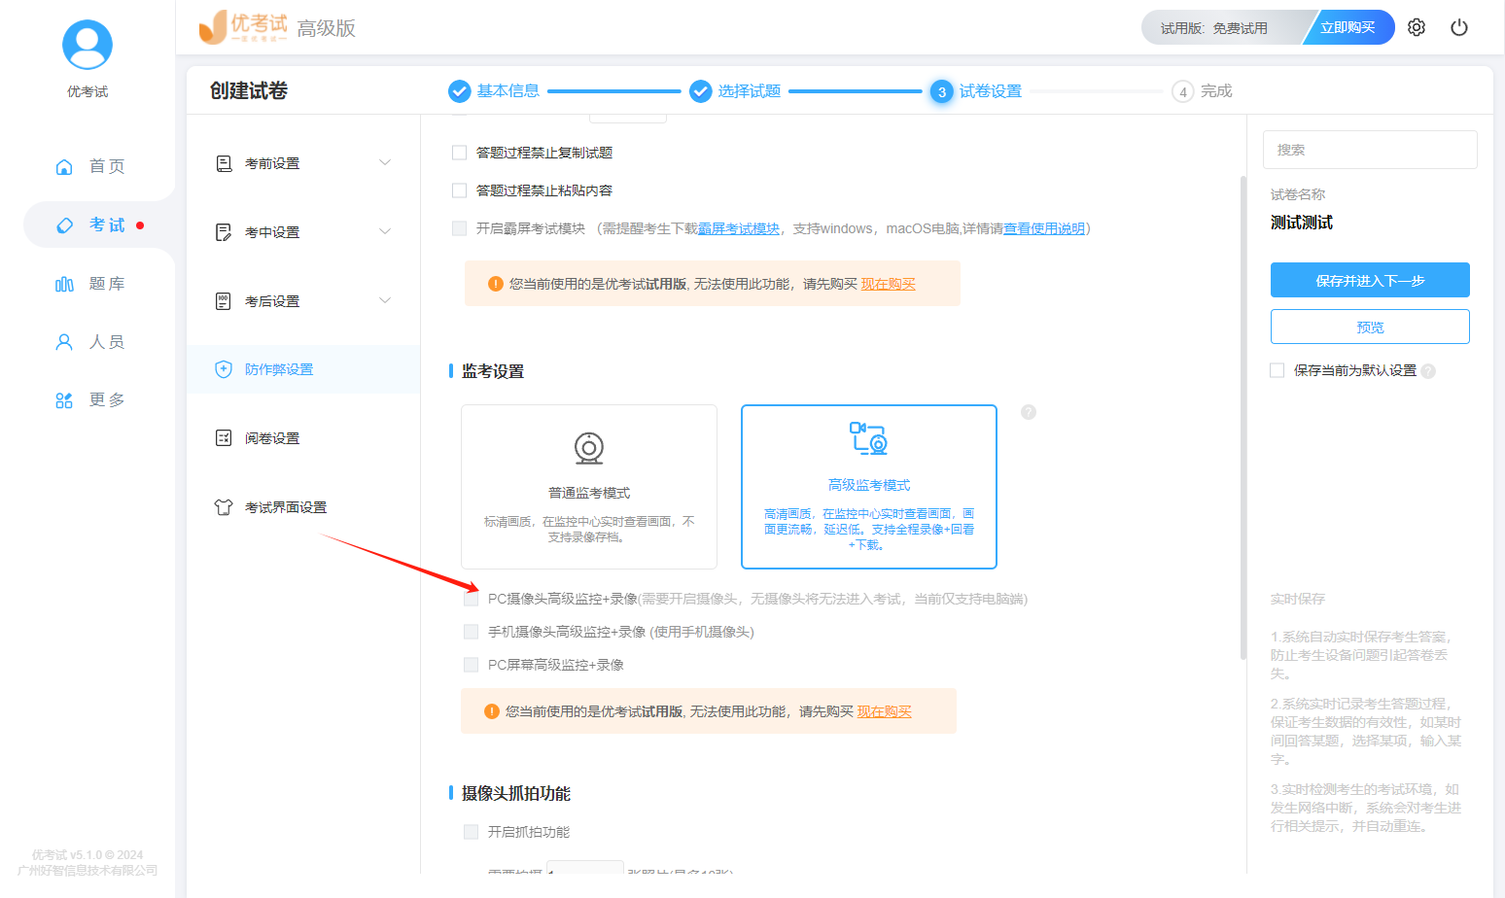1505x898 pixels.
Task: Toggle 开启霸屏考试模块 checkbox
Action: tap(460, 228)
